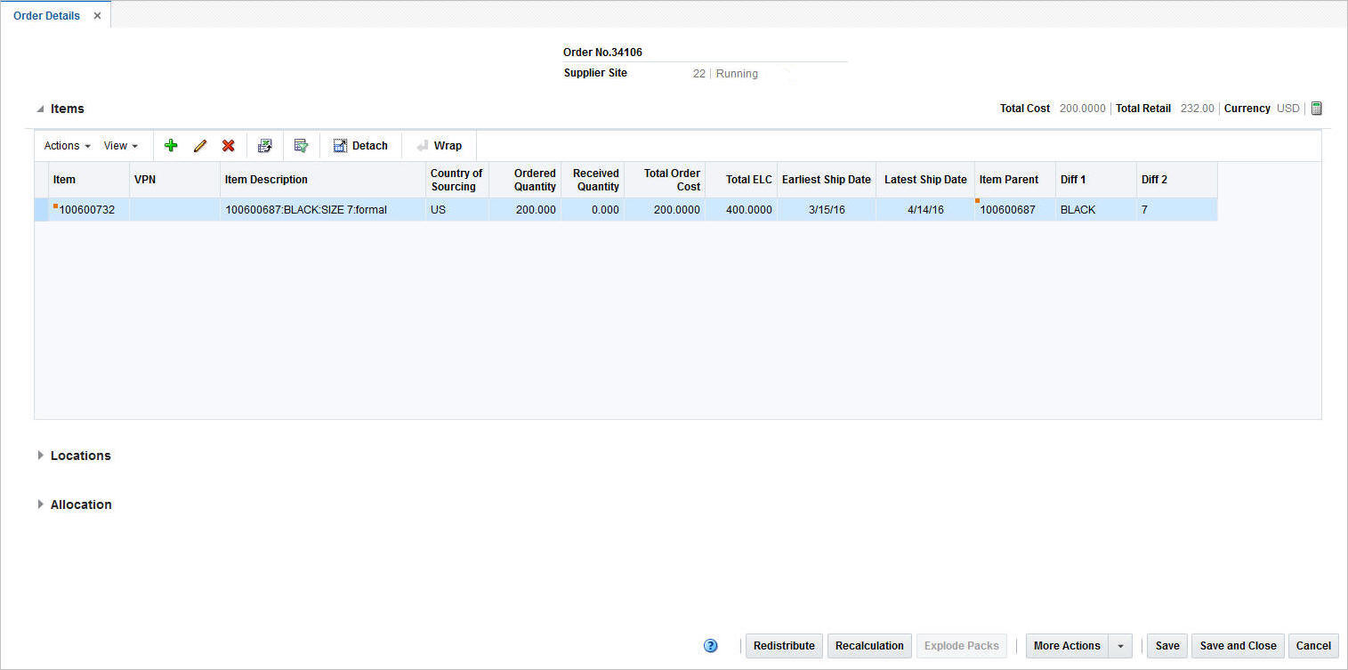Image resolution: width=1348 pixels, height=670 pixels.
Task: Click the Detach table icon
Action: (359, 145)
